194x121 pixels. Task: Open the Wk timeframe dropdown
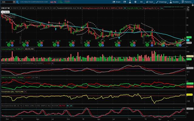142,2
